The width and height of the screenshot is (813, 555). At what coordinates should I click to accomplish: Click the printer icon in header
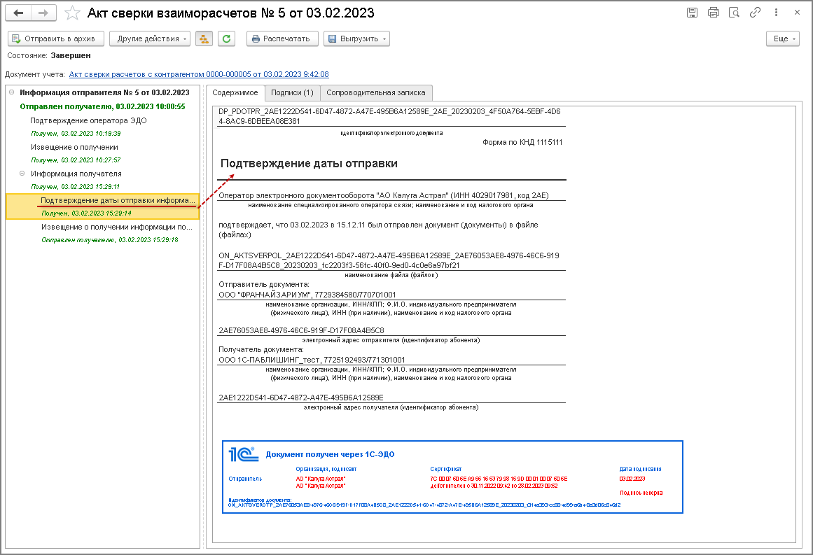click(x=714, y=13)
